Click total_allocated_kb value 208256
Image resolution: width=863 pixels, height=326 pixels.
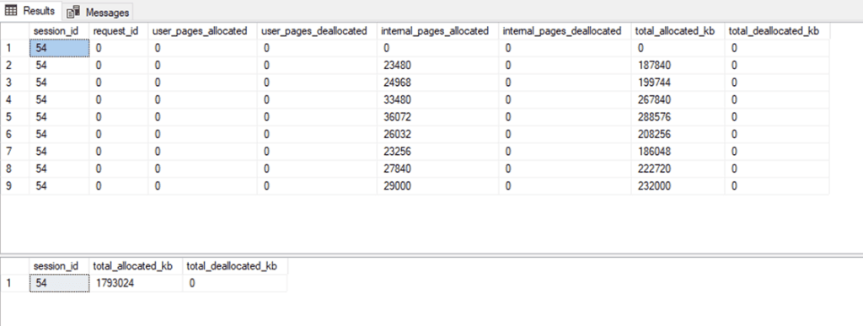click(678, 134)
